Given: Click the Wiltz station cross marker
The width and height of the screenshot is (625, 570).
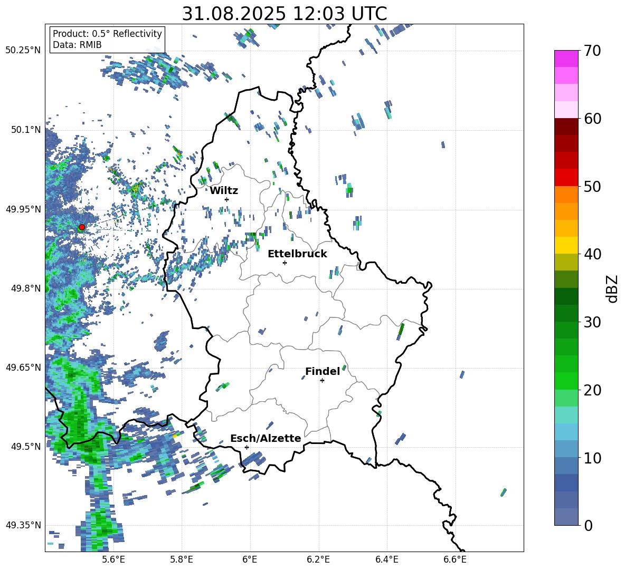Looking at the screenshot, I should 227,199.
